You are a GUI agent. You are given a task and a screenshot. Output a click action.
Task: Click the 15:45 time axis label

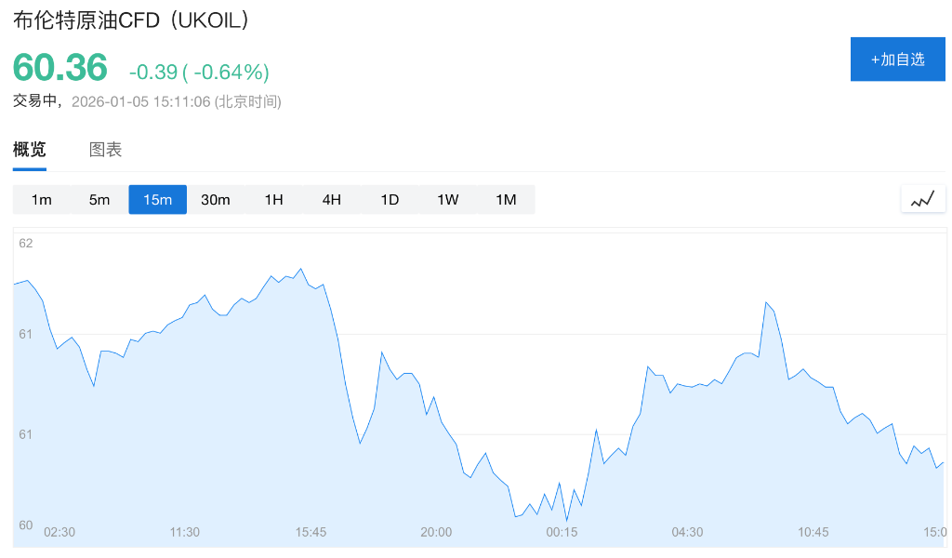pos(311,532)
